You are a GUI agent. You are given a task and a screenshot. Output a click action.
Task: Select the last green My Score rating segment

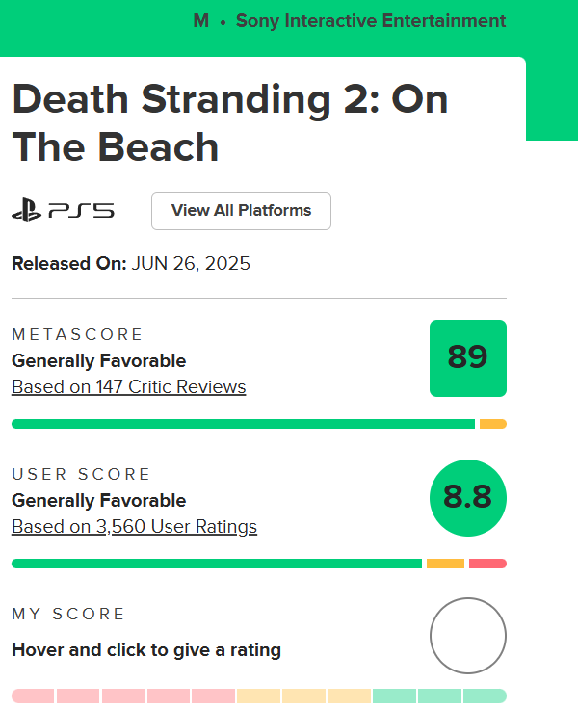tap(485, 696)
